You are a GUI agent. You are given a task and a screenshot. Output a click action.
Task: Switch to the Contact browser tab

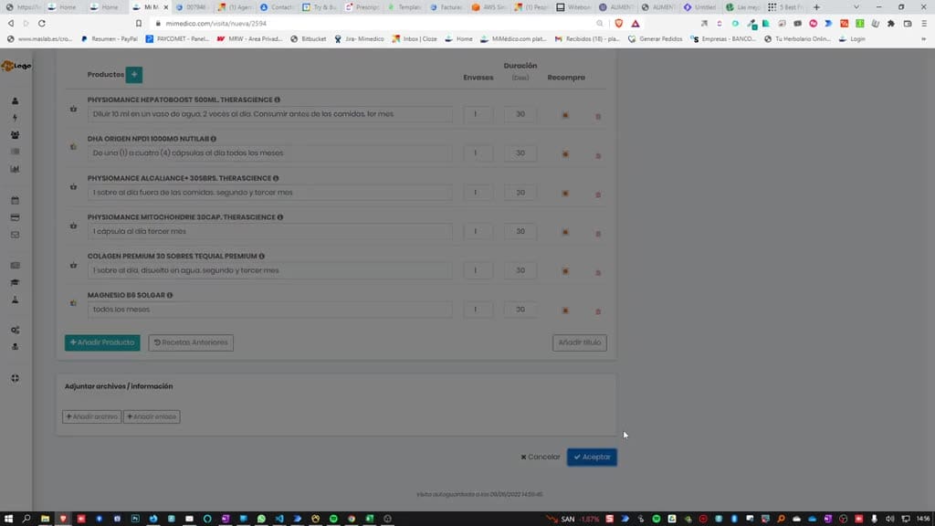pos(278,7)
